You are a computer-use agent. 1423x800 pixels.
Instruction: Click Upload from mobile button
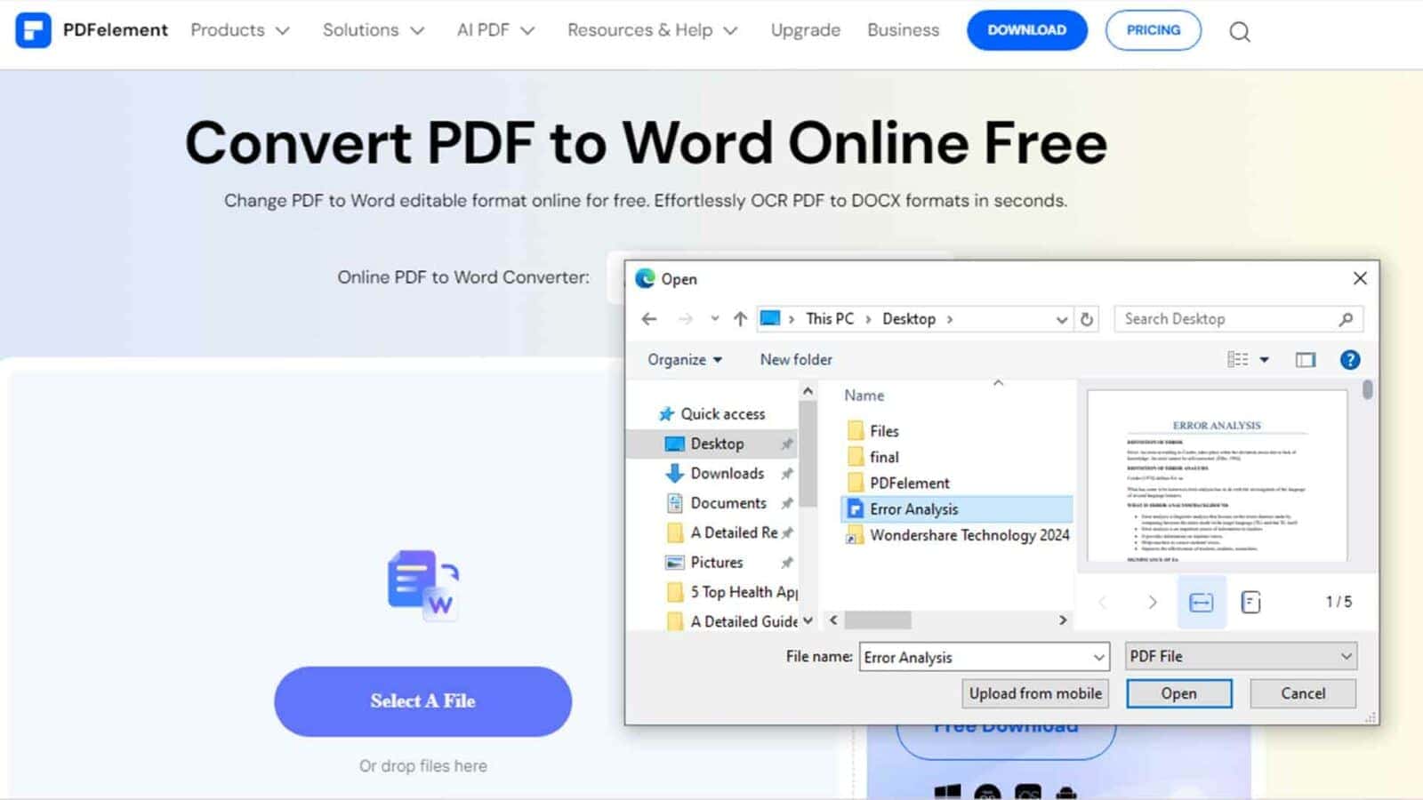click(1035, 693)
